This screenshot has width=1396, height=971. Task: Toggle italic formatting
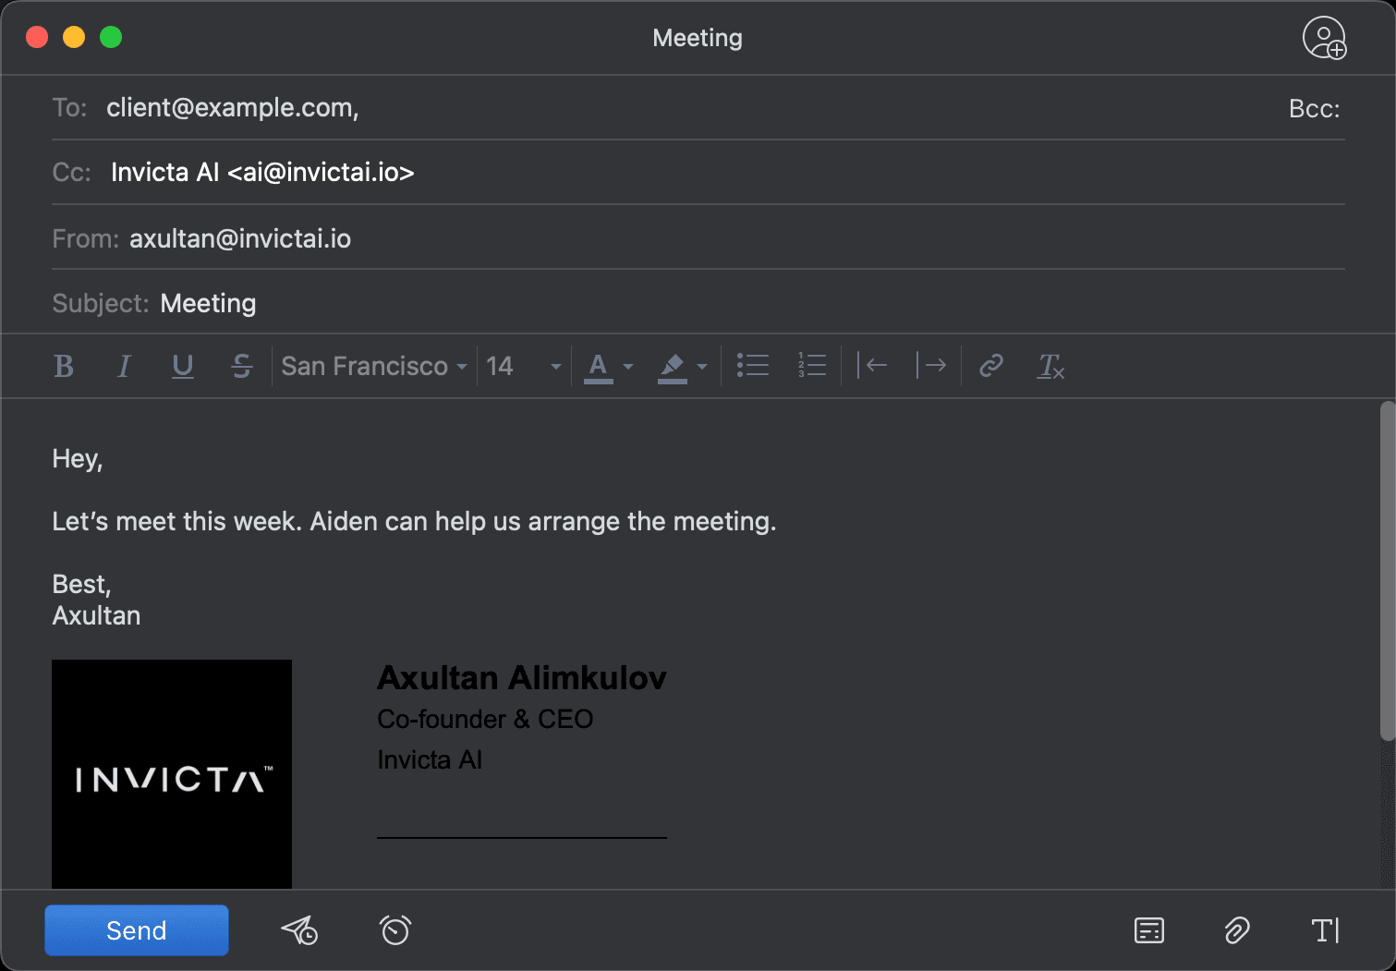click(x=124, y=367)
